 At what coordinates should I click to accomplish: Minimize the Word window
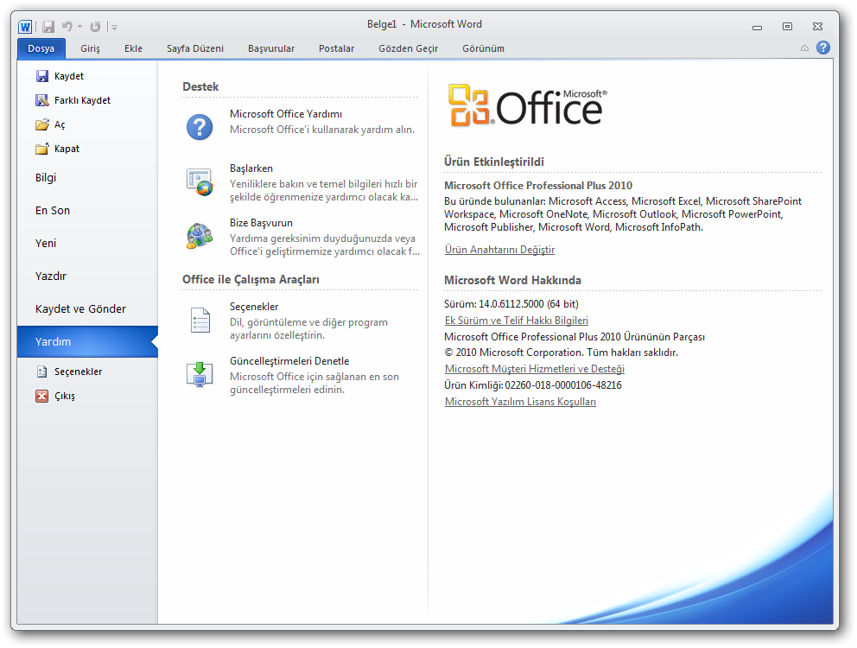(757, 27)
